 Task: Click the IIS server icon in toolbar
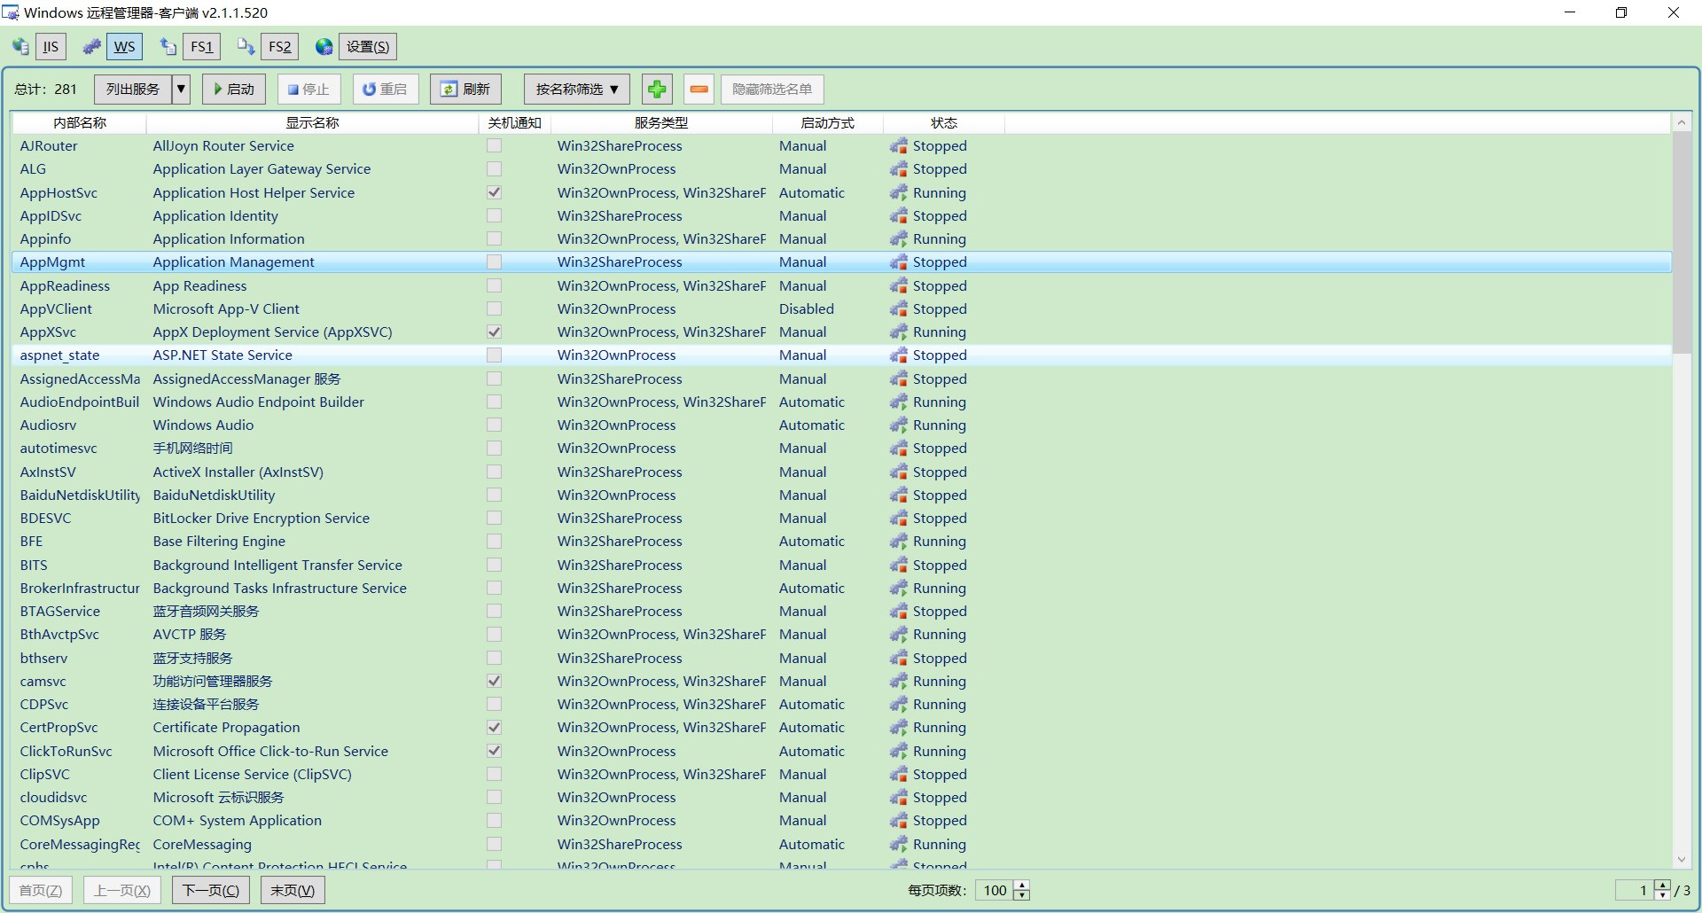point(20,47)
